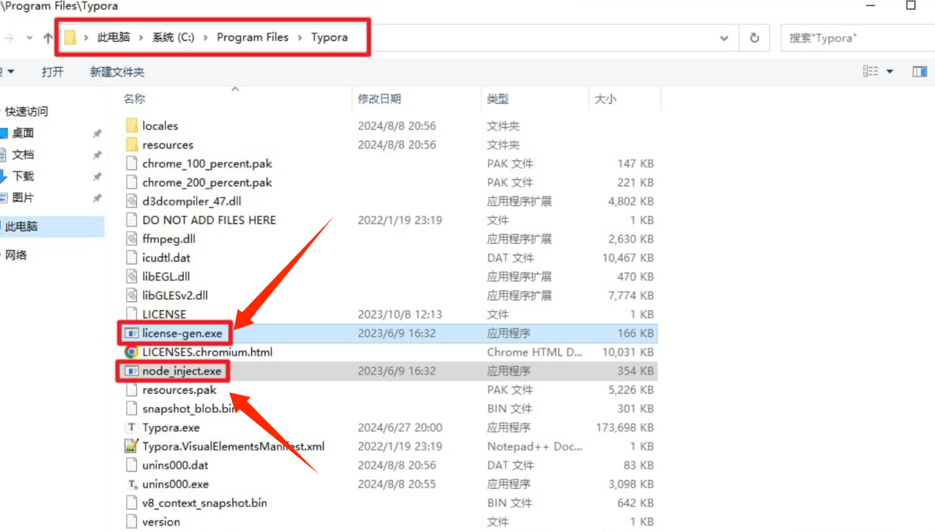
Task: Expand the 此电脑 breadcrumb chevron
Action: click(142, 37)
